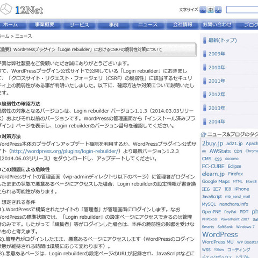Open the 2009年 news archive
The image size is (258, 258).
[x=217, y=54]
